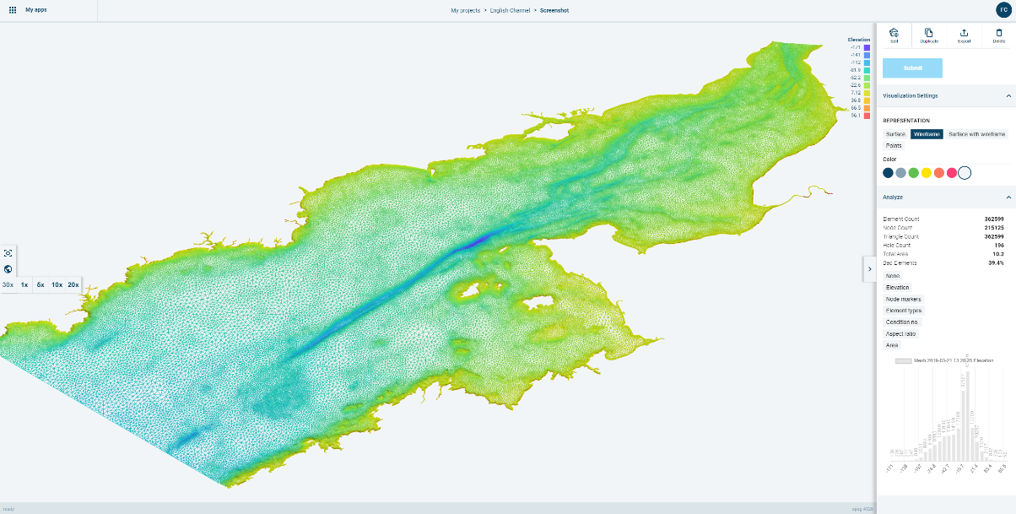Set vertical exaggeration to 10x

pos(57,285)
